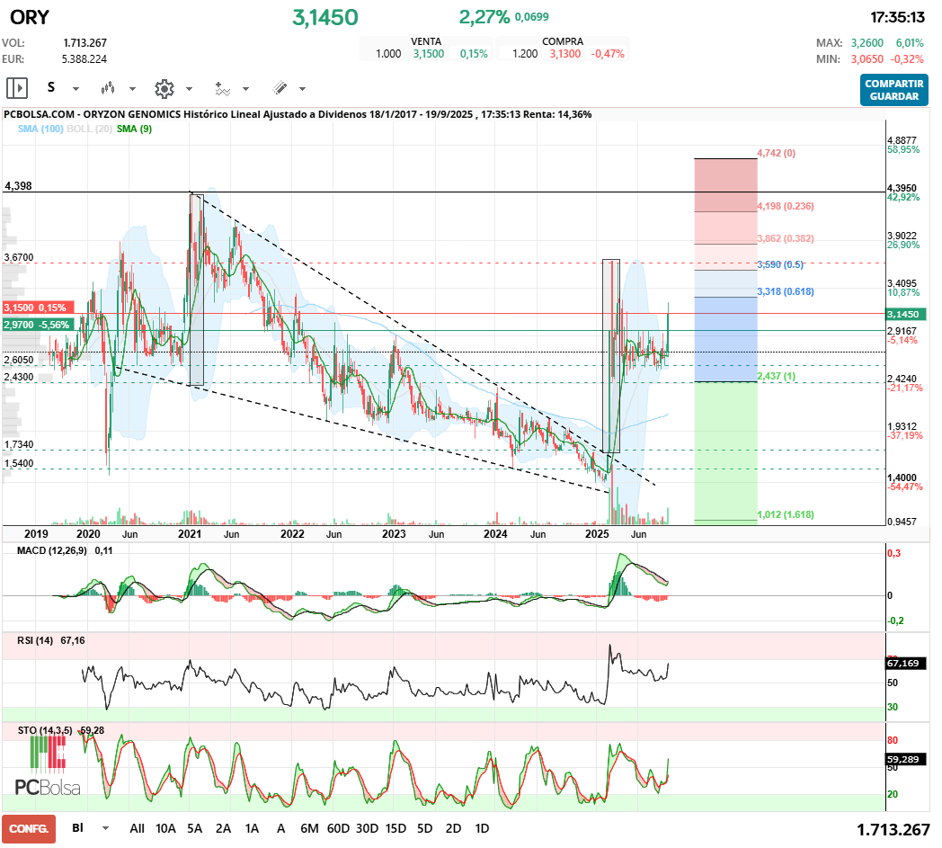Click the BI selector
The width and height of the screenshot is (942, 848).
click(x=77, y=828)
